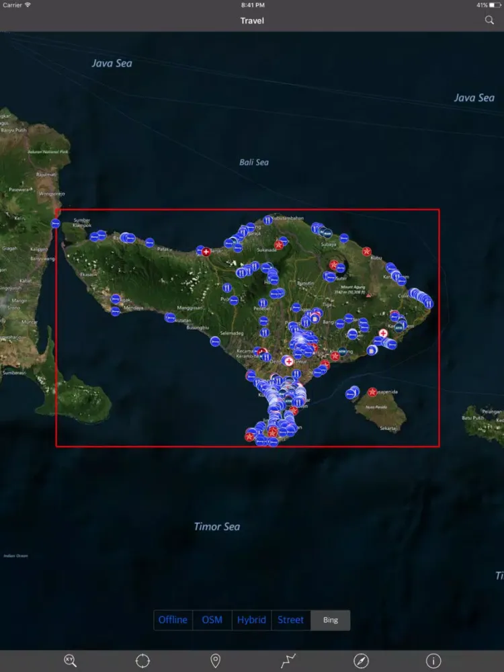504x672 pixels.
Task: Click the Travel title in the header
Action: coord(252,20)
